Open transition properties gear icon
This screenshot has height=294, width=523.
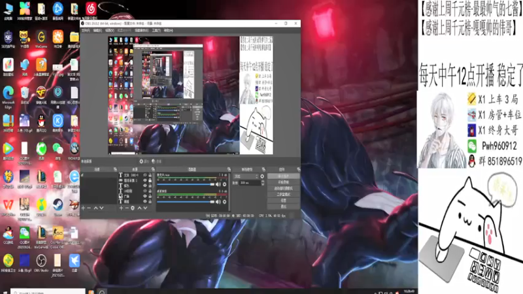(262, 176)
